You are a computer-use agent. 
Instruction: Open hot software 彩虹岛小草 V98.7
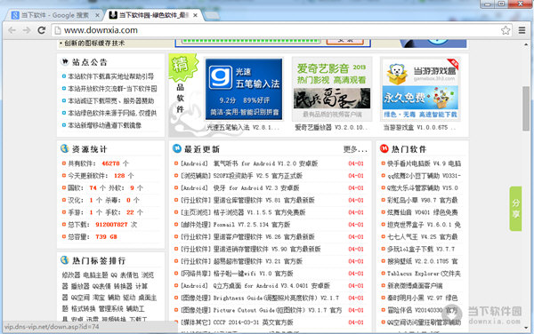pyautogui.click(x=422, y=200)
